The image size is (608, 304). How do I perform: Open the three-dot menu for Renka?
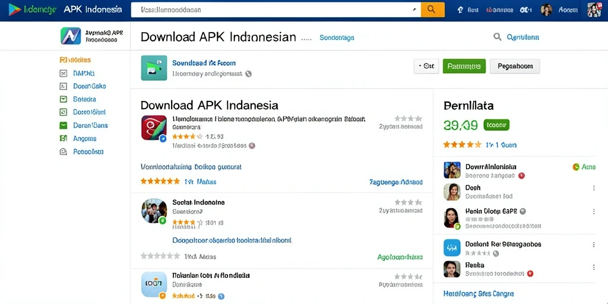pyautogui.click(x=594, y=267)
